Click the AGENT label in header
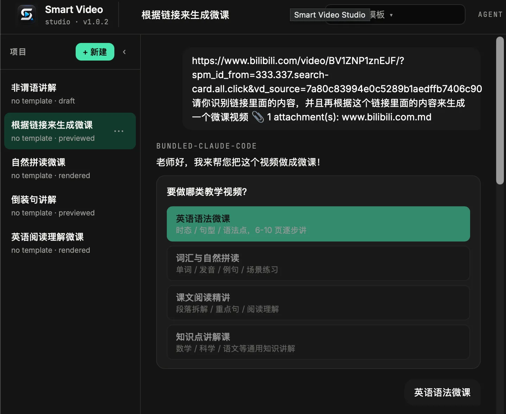Viewport: 506px width, 414px height. 490,14
